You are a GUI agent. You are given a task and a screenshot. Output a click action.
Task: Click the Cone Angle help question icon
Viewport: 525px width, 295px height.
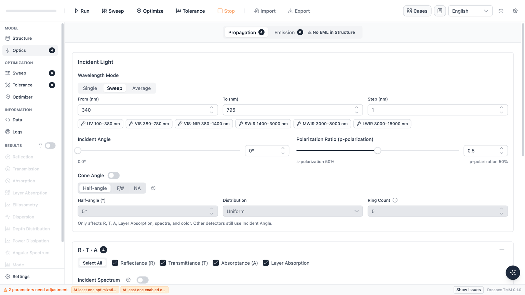153,188
